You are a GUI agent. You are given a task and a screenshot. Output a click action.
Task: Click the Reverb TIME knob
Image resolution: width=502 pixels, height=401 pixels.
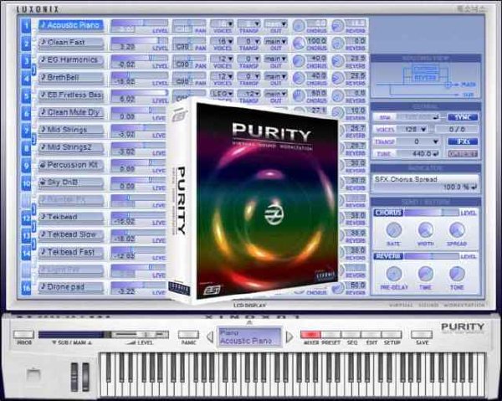point(426,274)
